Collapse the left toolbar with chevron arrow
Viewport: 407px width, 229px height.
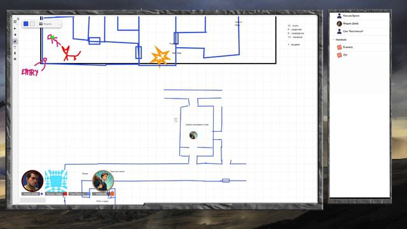point(18,18)
